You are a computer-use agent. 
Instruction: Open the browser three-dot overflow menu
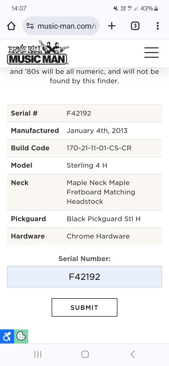(x=158, y=26)
